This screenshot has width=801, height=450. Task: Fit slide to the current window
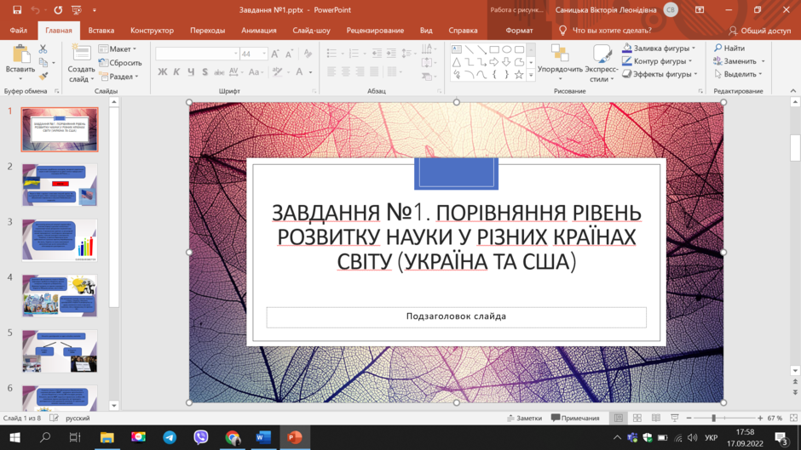tap(793, 418)
